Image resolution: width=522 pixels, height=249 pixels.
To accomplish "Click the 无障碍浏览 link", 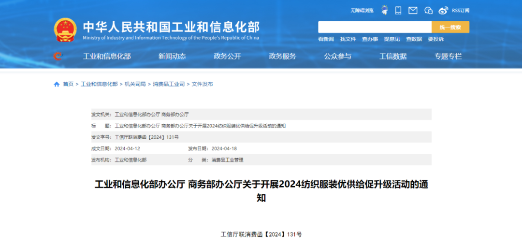I will tap(362, 11).
